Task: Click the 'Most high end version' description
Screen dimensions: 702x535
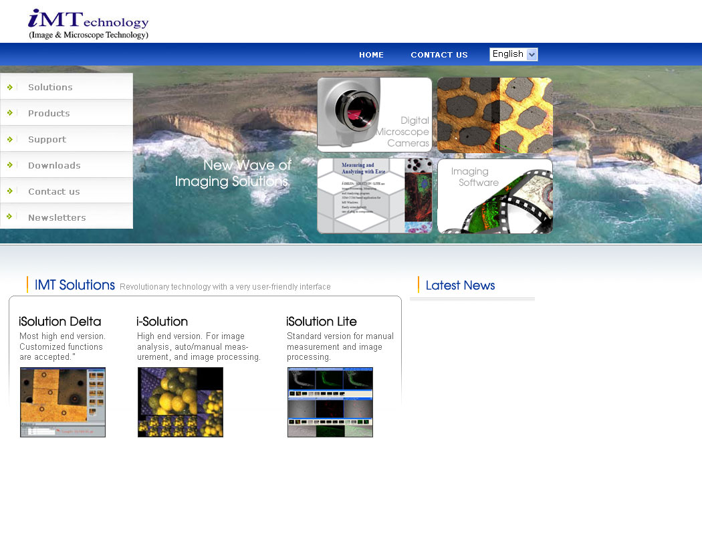Action: 63,346
